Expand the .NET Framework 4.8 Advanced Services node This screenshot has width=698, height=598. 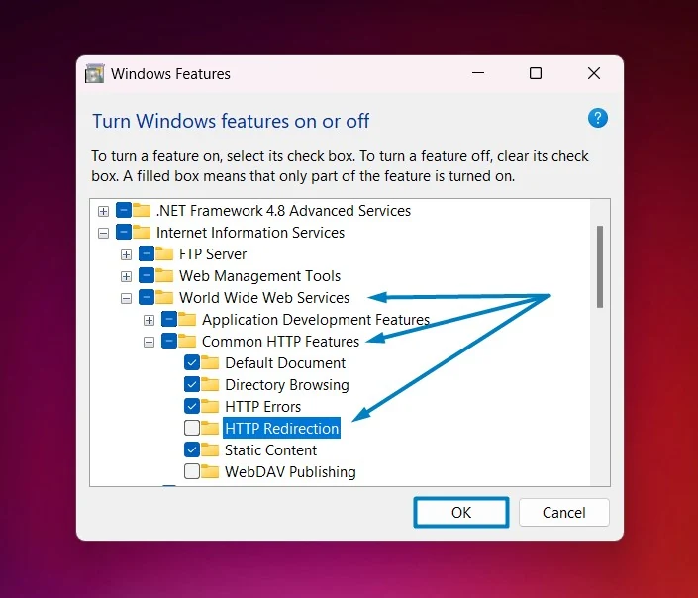[103, 211]
